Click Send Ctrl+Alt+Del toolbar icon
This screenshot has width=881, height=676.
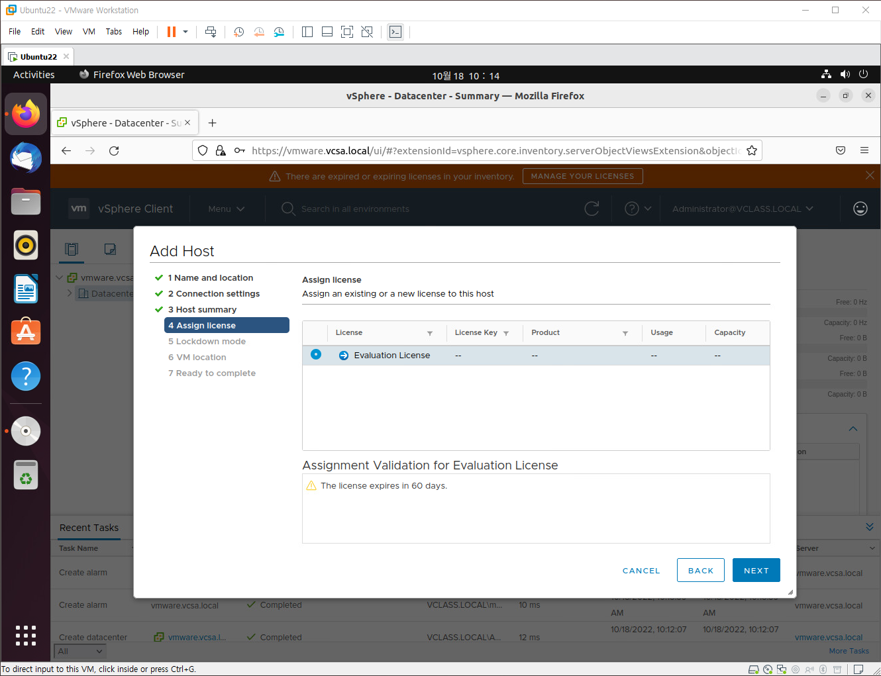[211, 32]
